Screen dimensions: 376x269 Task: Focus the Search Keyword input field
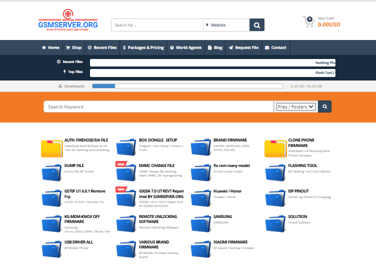click(x=159, y=106)
